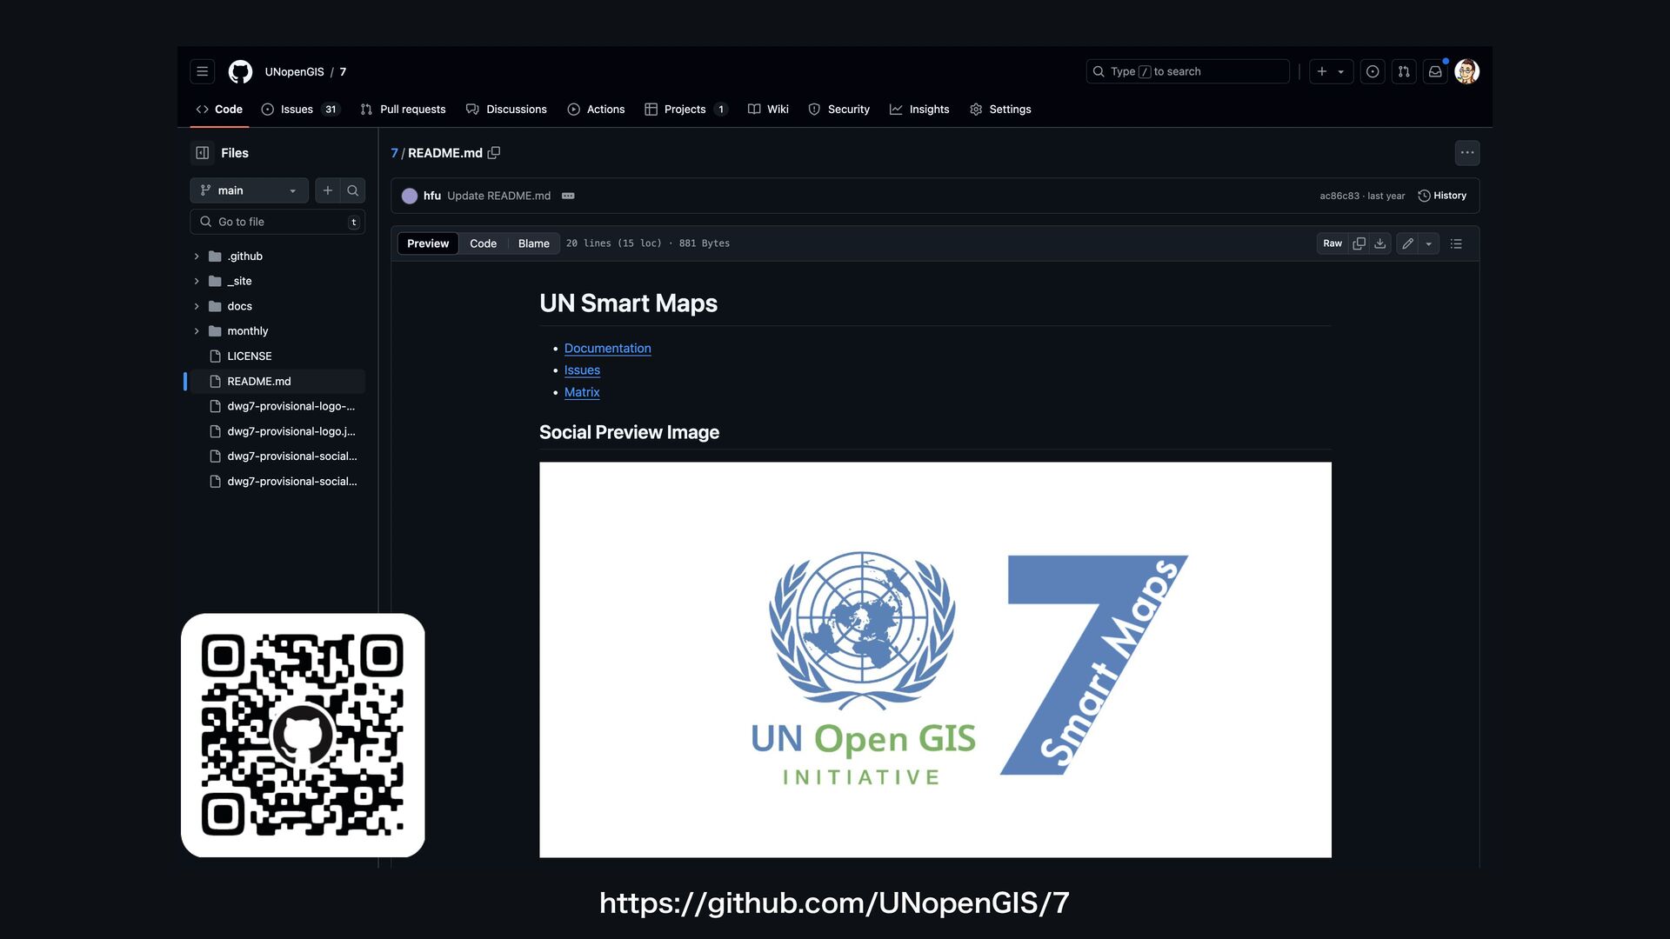Open the main branch dropdown

pyautogui.click(x=249, y=190)
